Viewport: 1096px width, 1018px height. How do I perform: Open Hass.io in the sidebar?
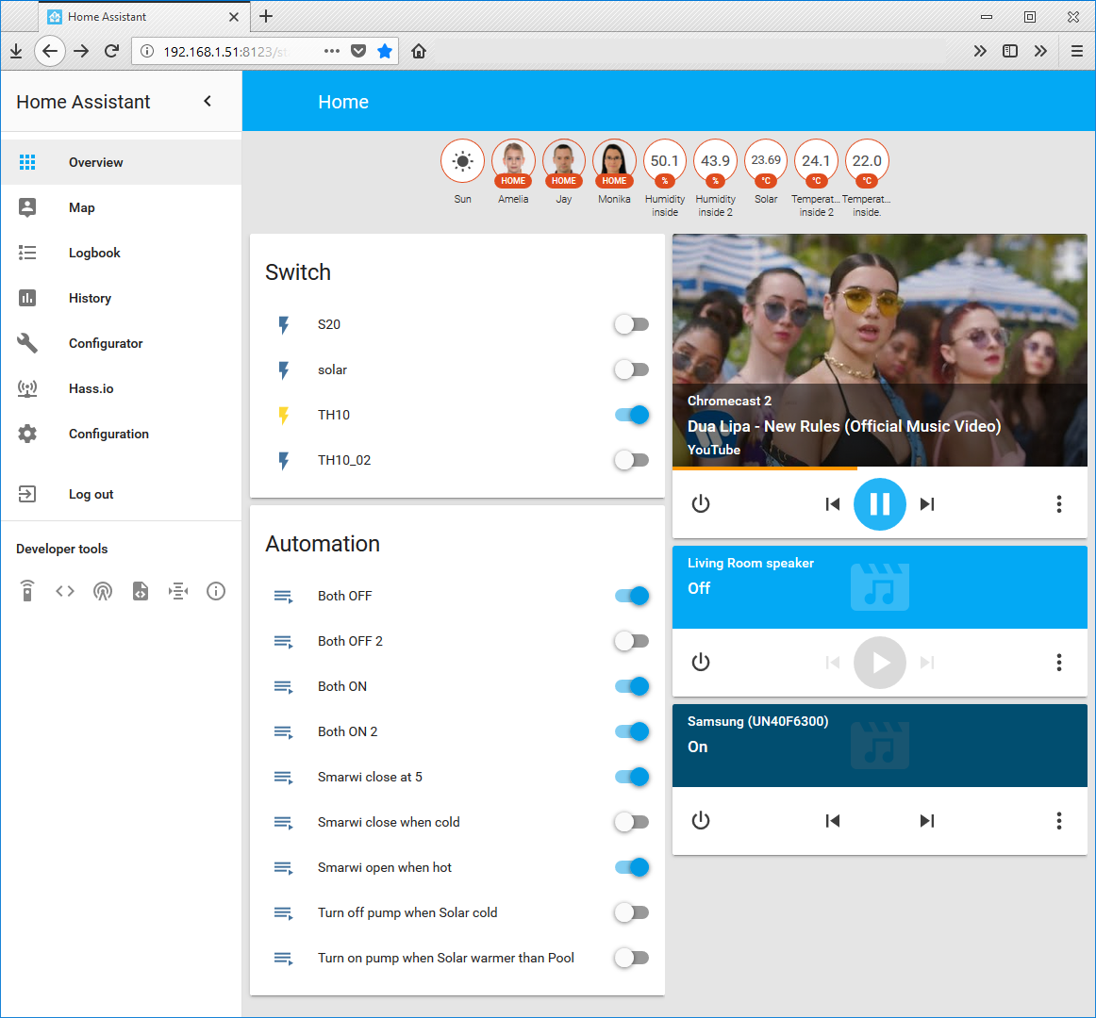122,388
